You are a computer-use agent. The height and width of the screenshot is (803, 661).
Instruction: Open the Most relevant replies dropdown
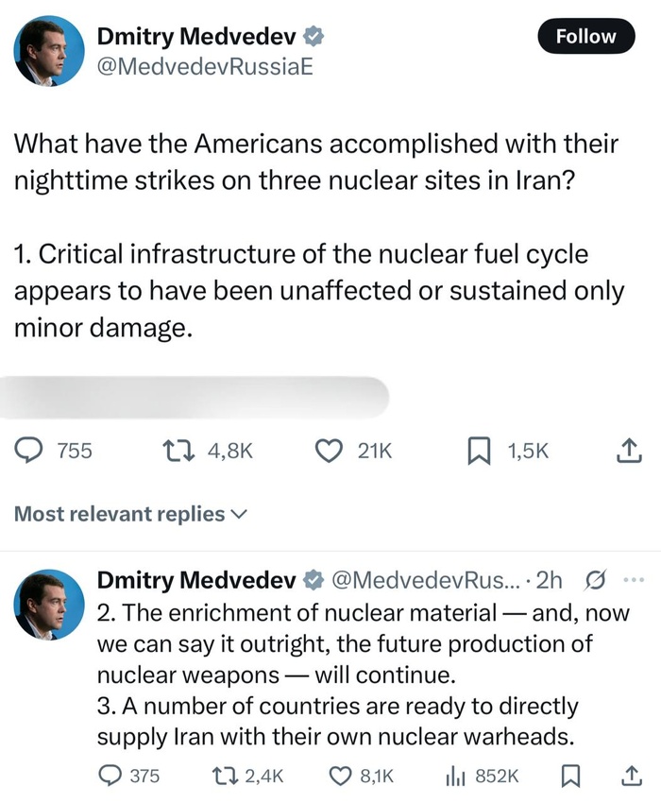click(127, 514)
